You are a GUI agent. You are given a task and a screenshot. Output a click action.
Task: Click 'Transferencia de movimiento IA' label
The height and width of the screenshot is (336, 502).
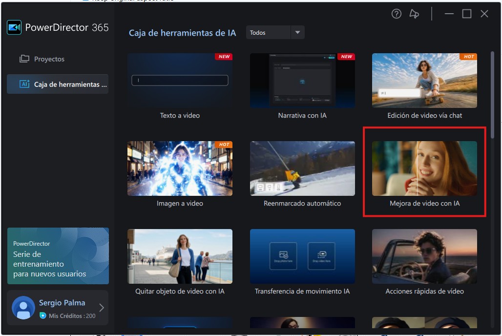pos(302,291)
